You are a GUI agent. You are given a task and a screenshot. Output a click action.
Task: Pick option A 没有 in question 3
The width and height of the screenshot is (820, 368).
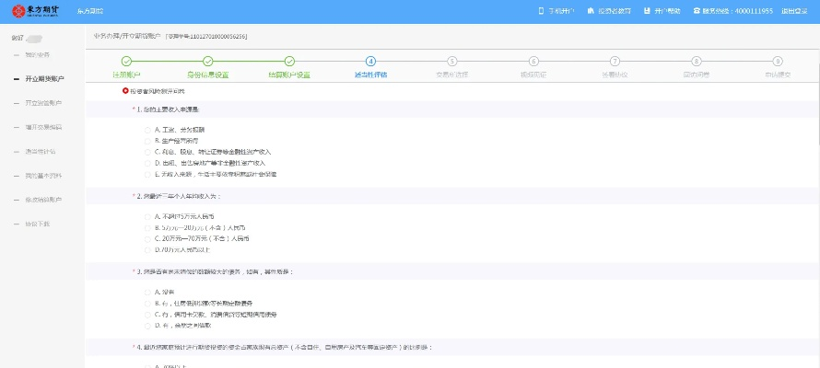coord(147,292)
